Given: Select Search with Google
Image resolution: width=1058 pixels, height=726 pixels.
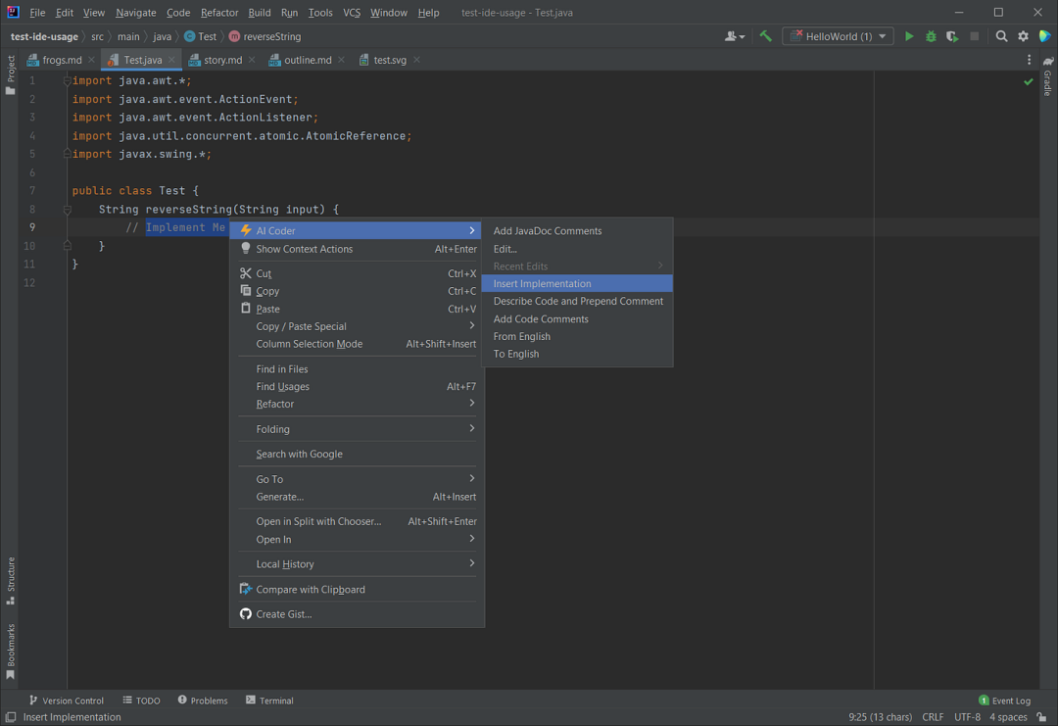Looking at the screenshot, I should [299, 456].
